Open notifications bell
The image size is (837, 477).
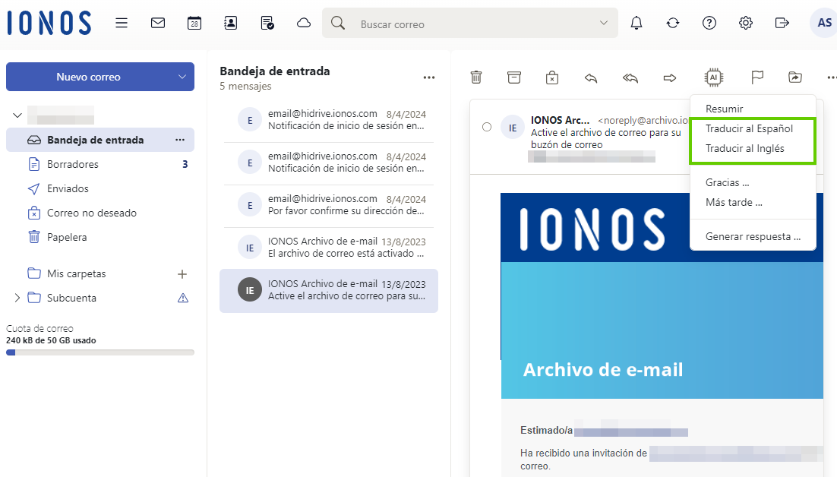click(x=636, y=23)
